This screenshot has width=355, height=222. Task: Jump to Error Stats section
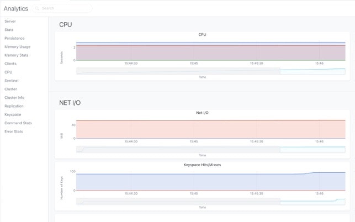tap(14, 131)
